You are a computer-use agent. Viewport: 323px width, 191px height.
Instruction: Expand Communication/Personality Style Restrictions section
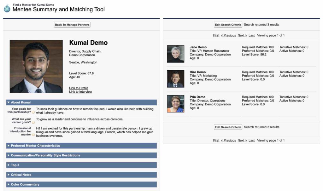[81, 155]
